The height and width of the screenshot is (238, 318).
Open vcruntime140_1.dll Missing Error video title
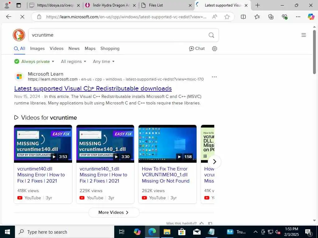click(103, 175)
